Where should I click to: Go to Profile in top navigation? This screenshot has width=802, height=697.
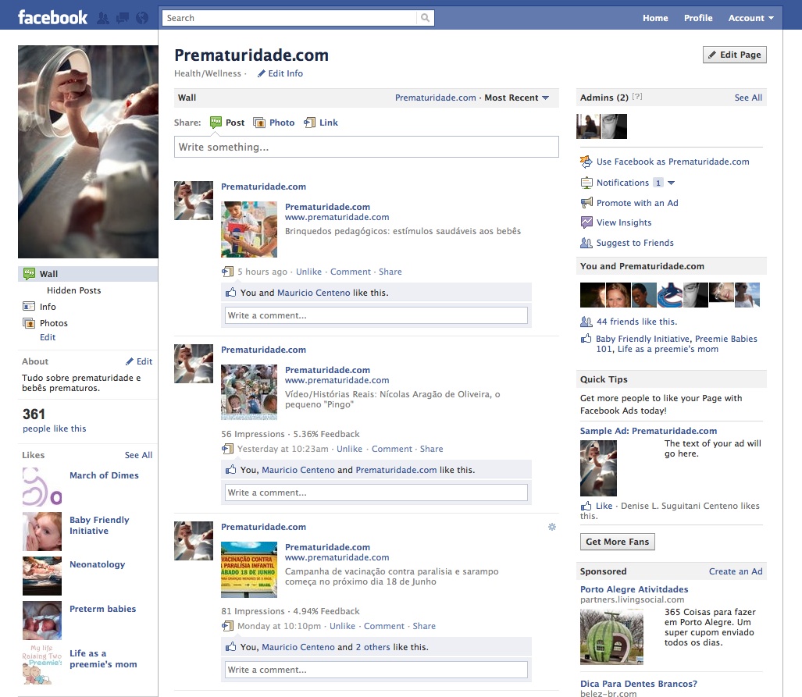tap(698, 18)
